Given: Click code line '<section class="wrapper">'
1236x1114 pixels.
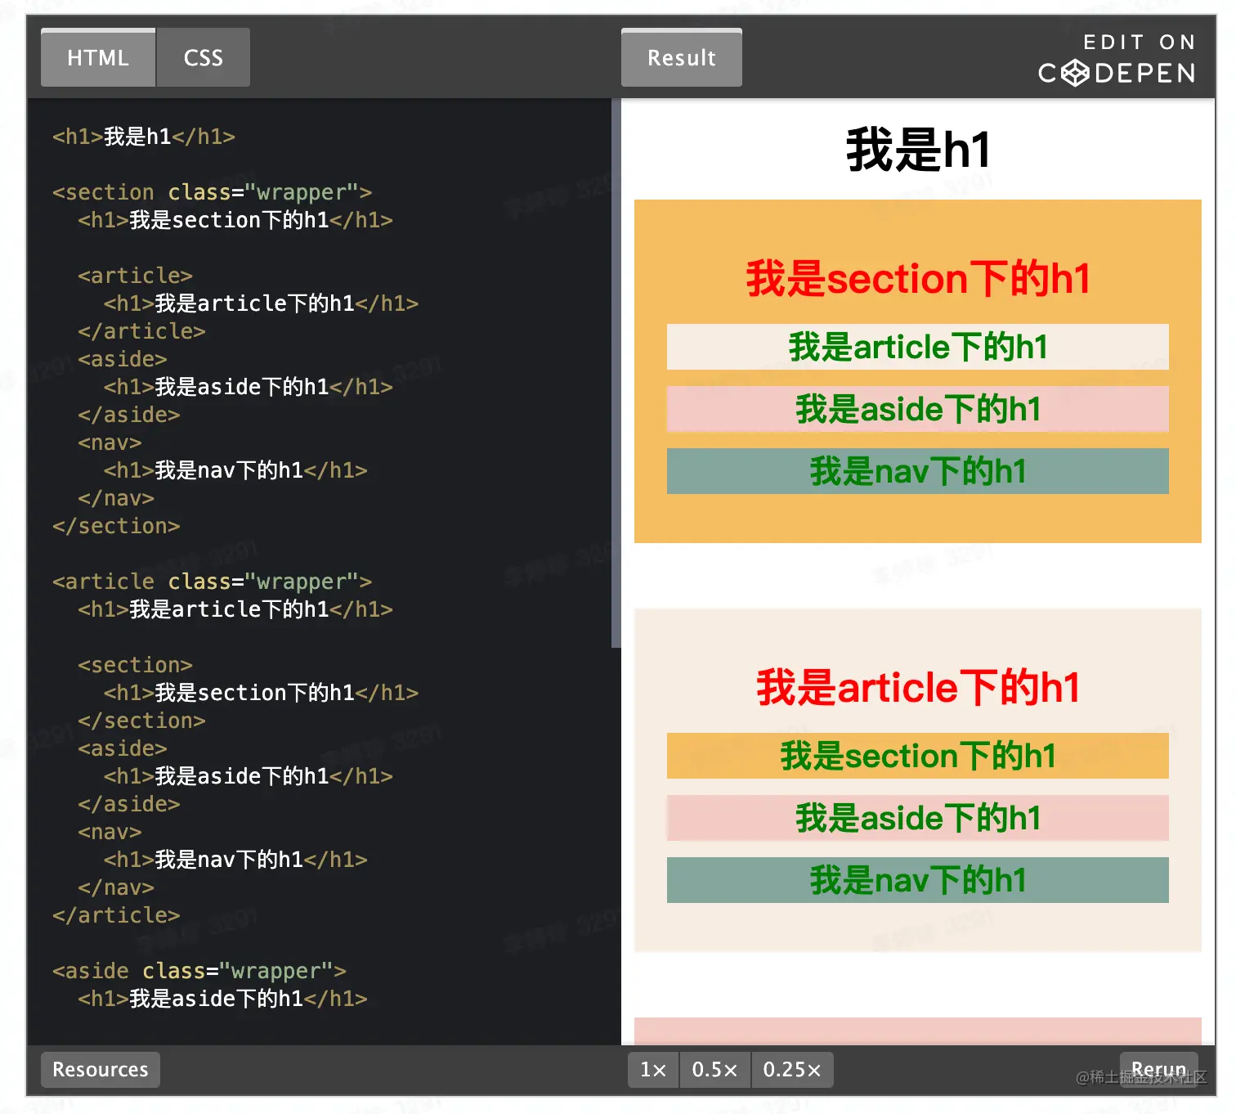Looking at the screenshot, I should pyautogui.click(x=213, y=192).
